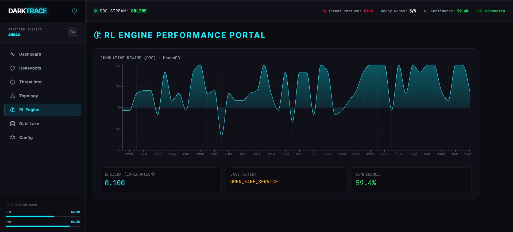The height and width of the screenshot is (232, 513).
Task: Click the x-axis tick label 1311
Action: [x=214, y=154]
